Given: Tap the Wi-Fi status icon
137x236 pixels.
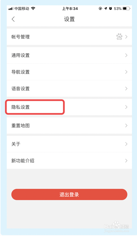Looking at the screenshot, I should click(x=33, y=9).
